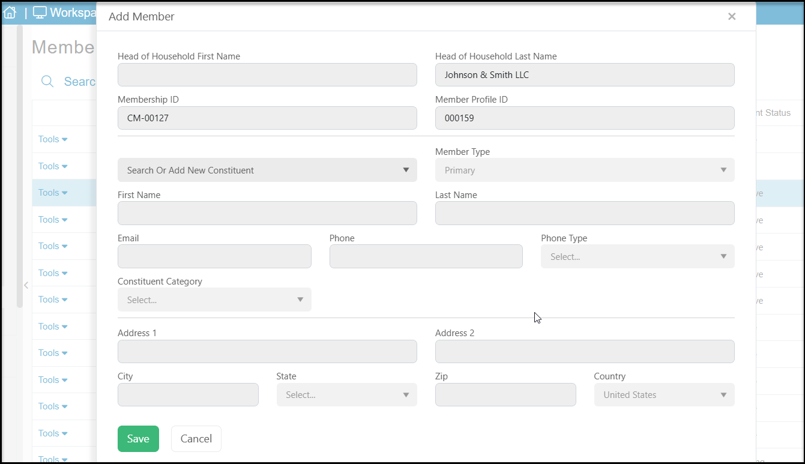Screen dimensions: 805x464
Task: Open the Constituent Category dropdown
Action: tap(214, 300)
